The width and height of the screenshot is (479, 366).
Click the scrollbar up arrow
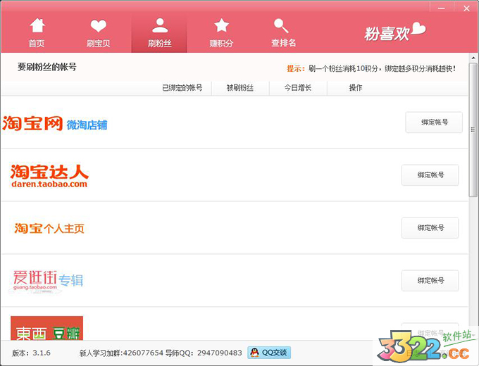(x=473, y=58)
